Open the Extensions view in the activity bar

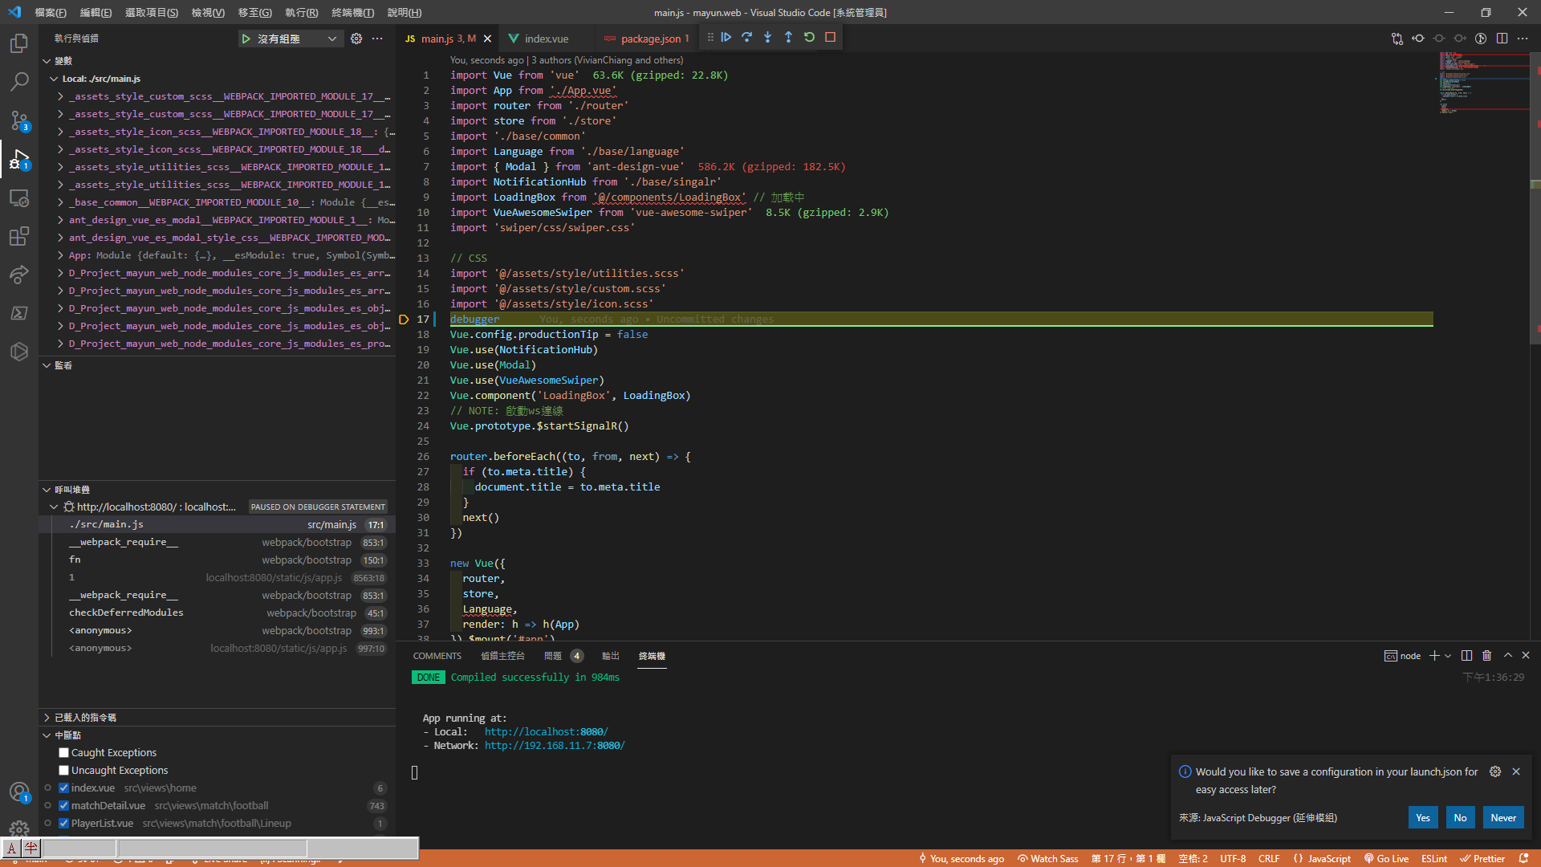pyautogui.click(x=19, y=236)
